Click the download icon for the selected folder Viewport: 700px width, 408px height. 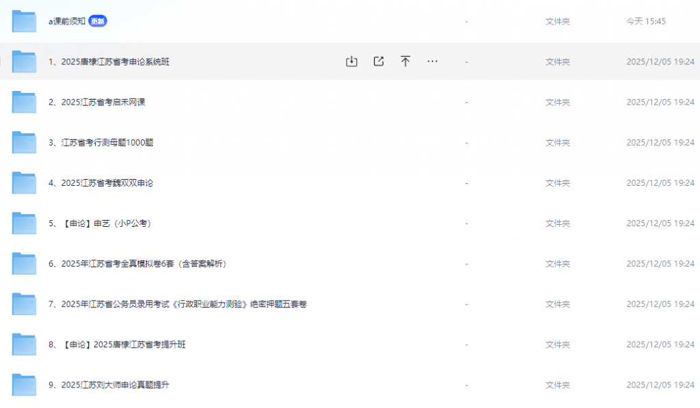[x=351, y=61]
